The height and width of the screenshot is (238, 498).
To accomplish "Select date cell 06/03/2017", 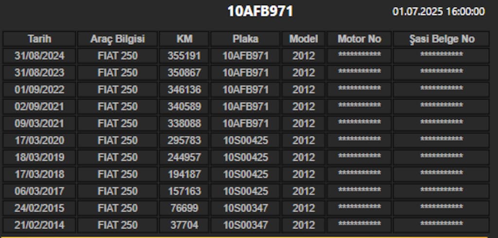I will pos(39,191).
